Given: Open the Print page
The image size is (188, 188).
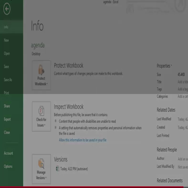Looking at the screenshot, I should tap(12, 93).
